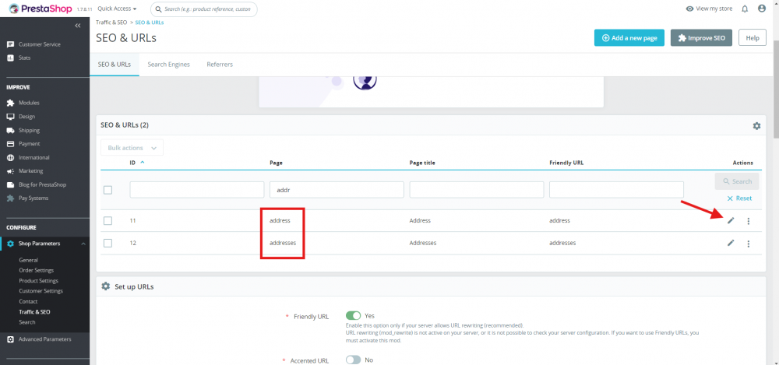Edit the addresses row with pencil icon
The image size is (779, 365).
tap(731, 243)
